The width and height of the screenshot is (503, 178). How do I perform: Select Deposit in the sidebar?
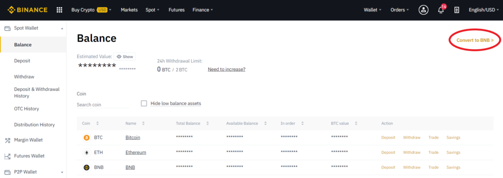point(22,60)
